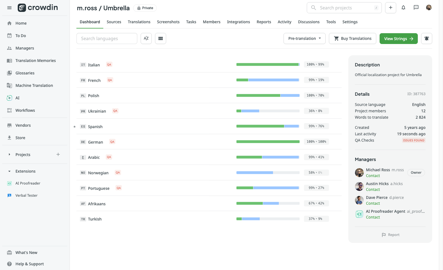This screenshot has width=443, height=270.
Task: Click the Ukrainian translation progress bar
Action: click(x=267, y=111)
